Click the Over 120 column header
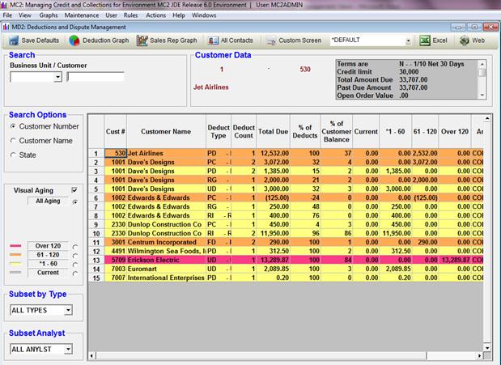The height and width of the screenshot is (365, 501). click(455, 132)
